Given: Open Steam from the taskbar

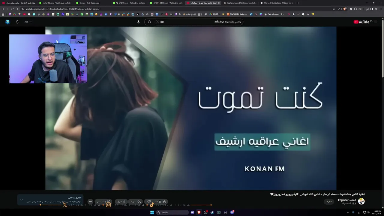Looking at the screenshot, I should pyautogui.click(x=212, y=212).
